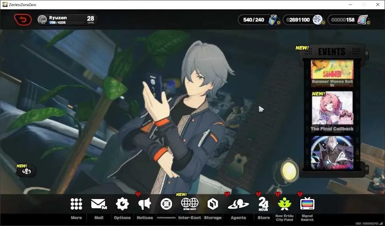Open the Storage cube icon
The image size is (385, 226).
point(213,204)
